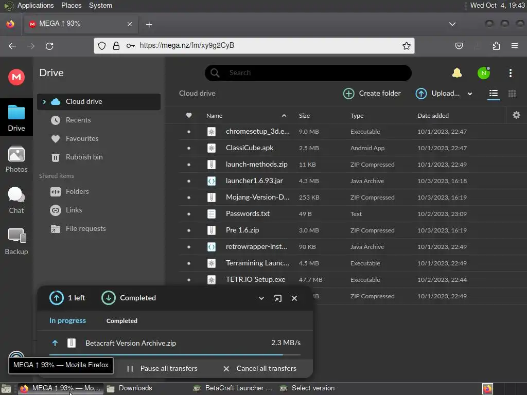
Task: Click the chromesetup file icon
Action: coord(211,132)
